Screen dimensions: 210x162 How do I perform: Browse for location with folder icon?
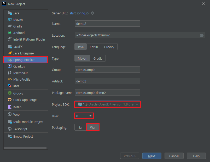[x=202, y=35]
